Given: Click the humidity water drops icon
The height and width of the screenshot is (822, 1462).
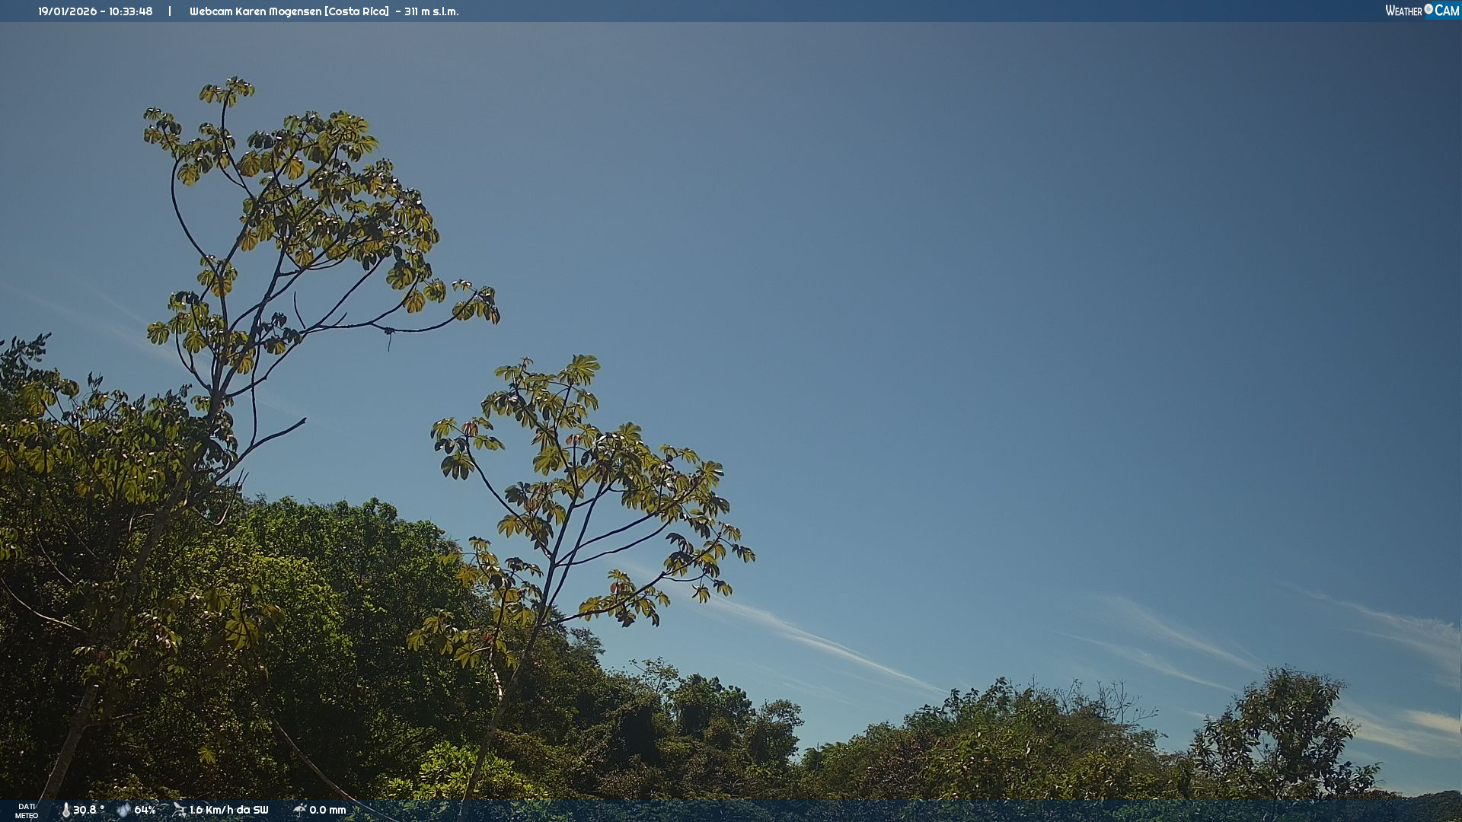Looking at the screenshot, I should [x=123, y=811].
